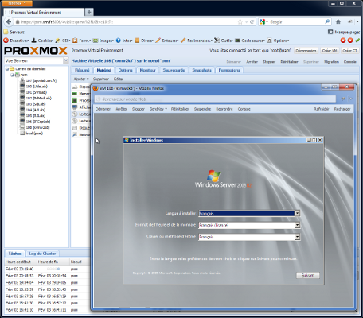This screenshot has width=363, height=318.
Task: Switch to the Résumé tab
Action: 82,70
